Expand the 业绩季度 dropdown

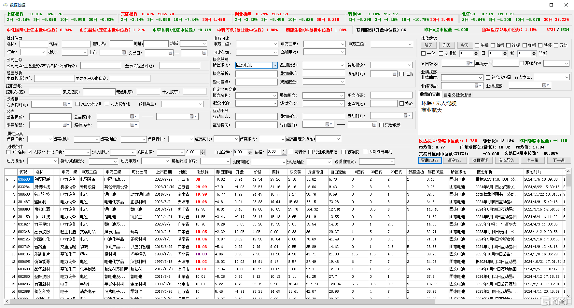coord(481,78)
